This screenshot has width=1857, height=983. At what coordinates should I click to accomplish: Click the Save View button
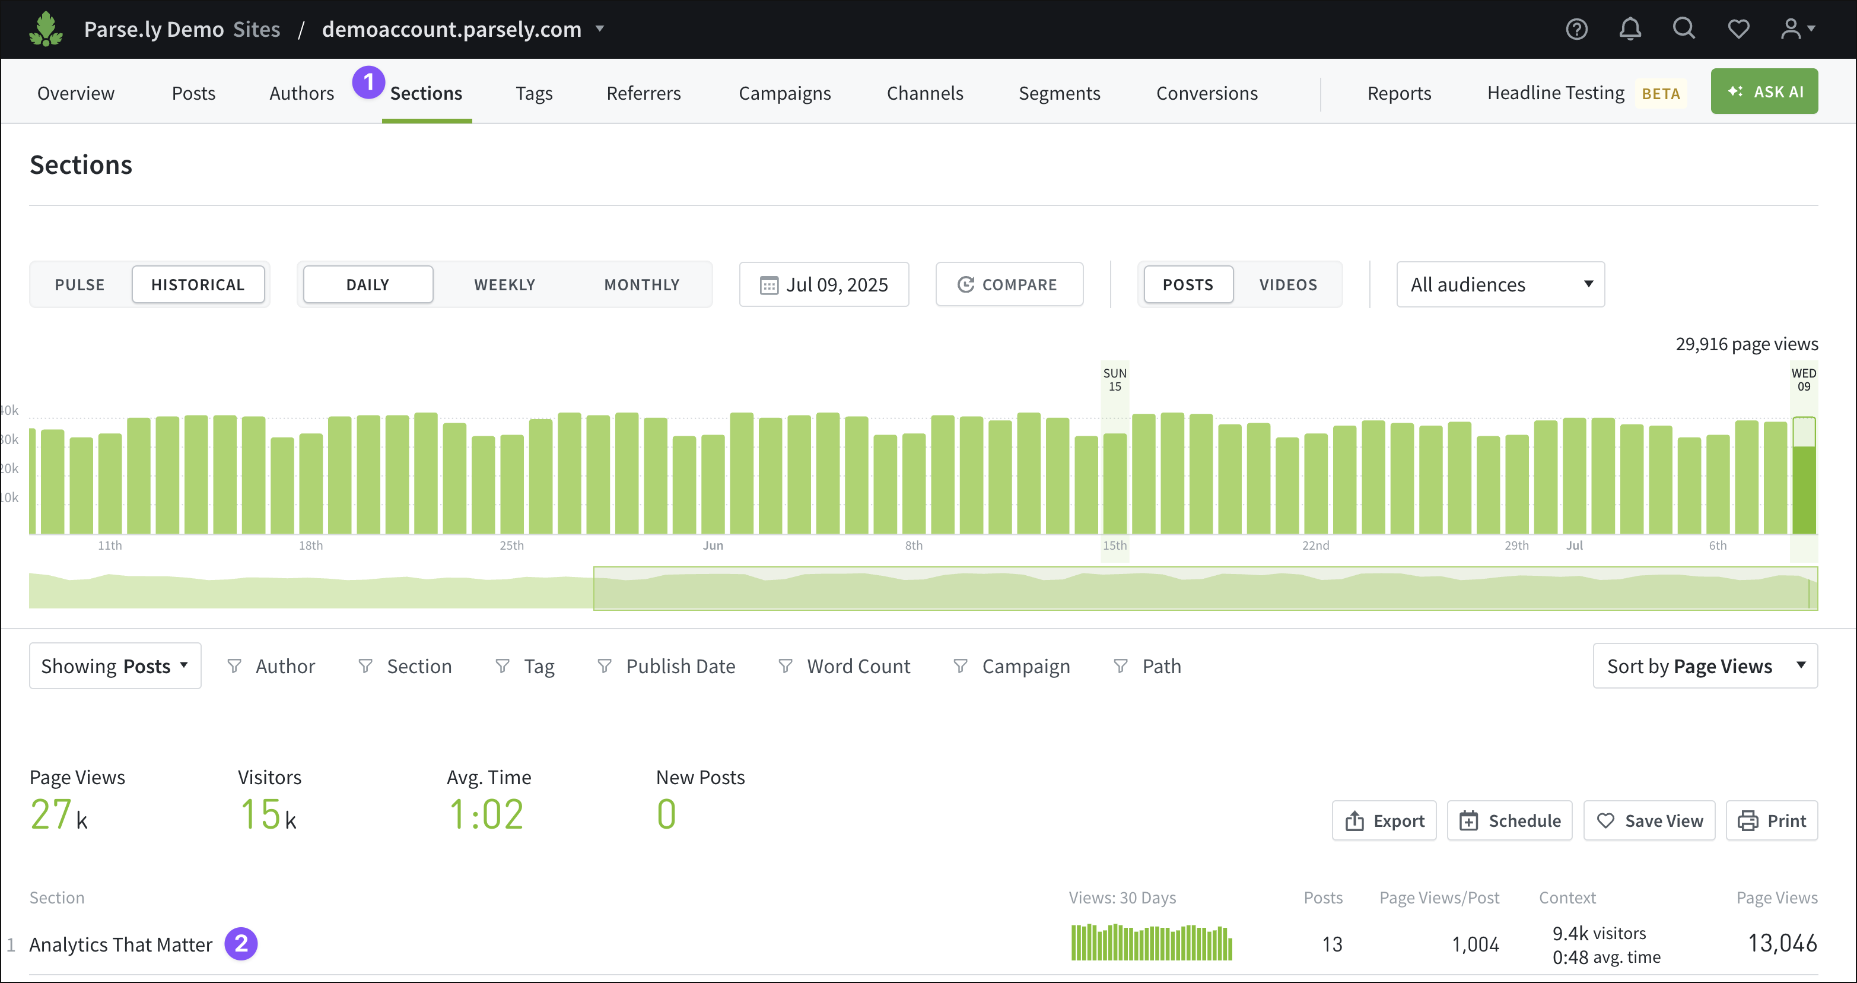[1649, 821]
